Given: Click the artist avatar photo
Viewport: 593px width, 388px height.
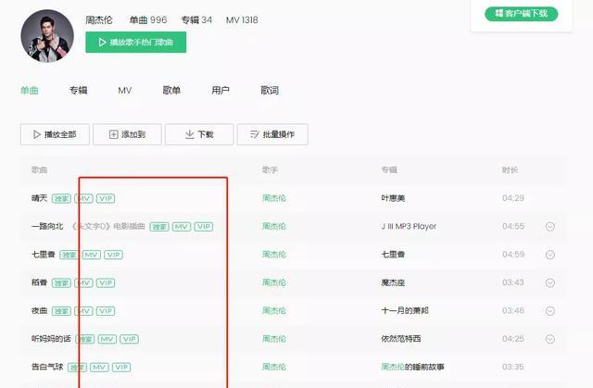Looking at the screenshot, I should coord(47,36).
